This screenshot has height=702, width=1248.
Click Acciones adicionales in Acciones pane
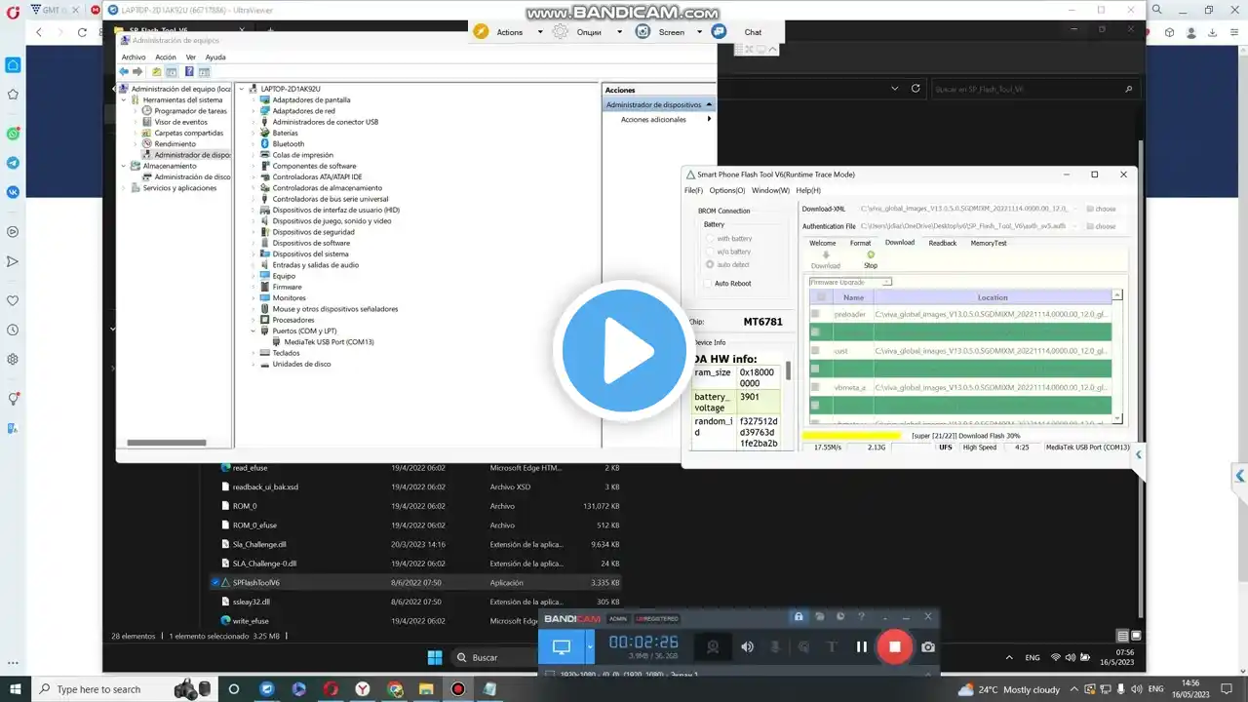pos(653,119)
